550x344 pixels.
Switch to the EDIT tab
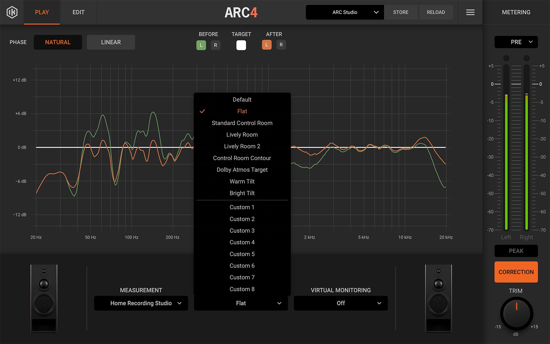(78, 12)
